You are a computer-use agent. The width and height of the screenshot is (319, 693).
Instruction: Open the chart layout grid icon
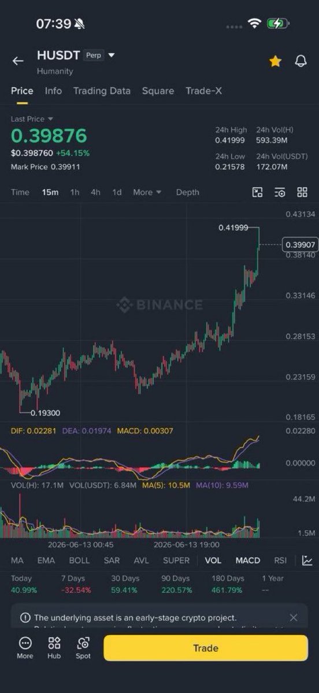302,192
